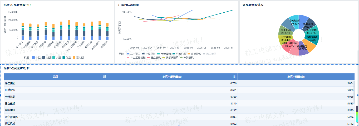Toggle 斗山工程机械 legend entry

point(136,57)
